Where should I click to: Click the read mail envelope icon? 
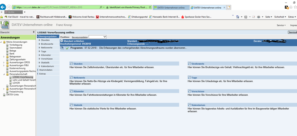click(x=253, y=17)
